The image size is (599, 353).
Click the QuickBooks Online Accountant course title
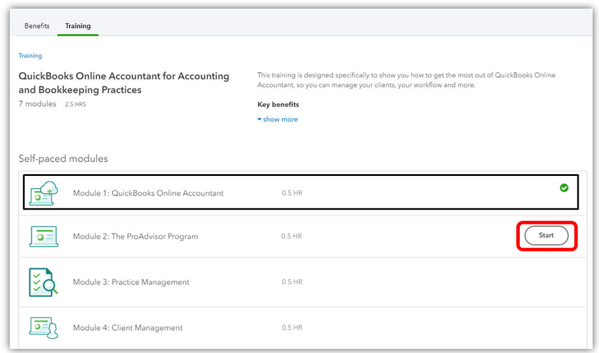pos(124,83)
